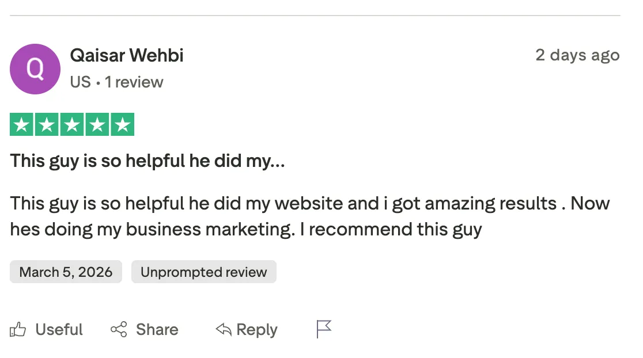Click the "Share" text label
643x358 pixels.
pos(157,330)
